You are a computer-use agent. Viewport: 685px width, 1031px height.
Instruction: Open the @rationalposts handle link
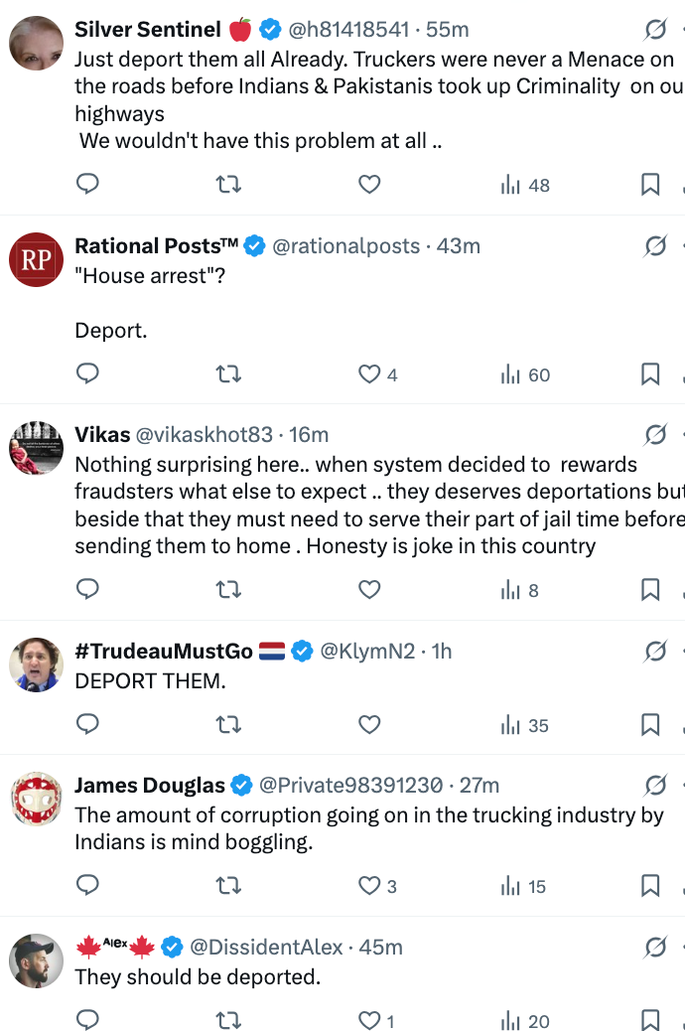(345, 245)
